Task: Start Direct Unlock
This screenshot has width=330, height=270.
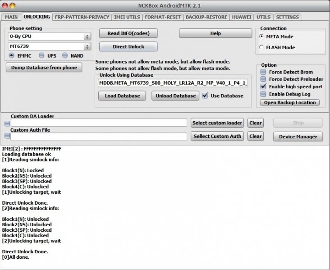Action: (128, 46)
